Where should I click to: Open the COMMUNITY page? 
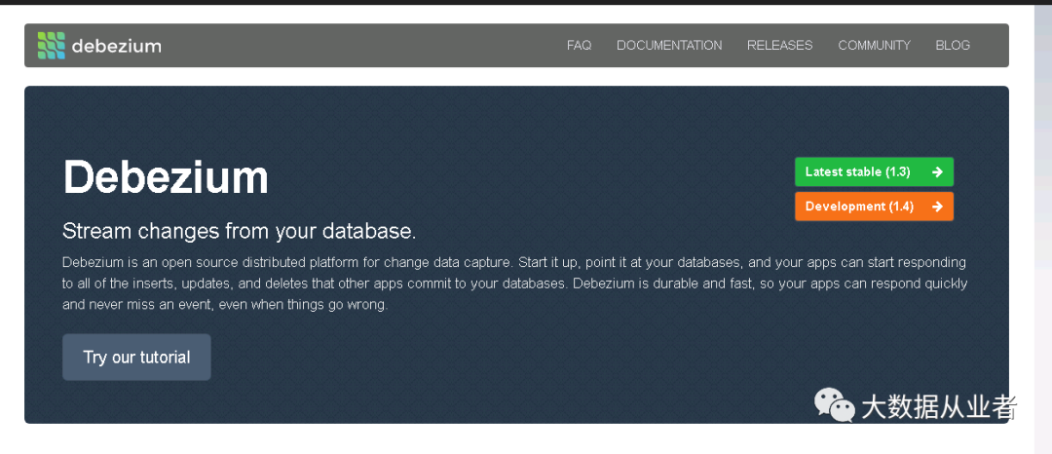874,46
